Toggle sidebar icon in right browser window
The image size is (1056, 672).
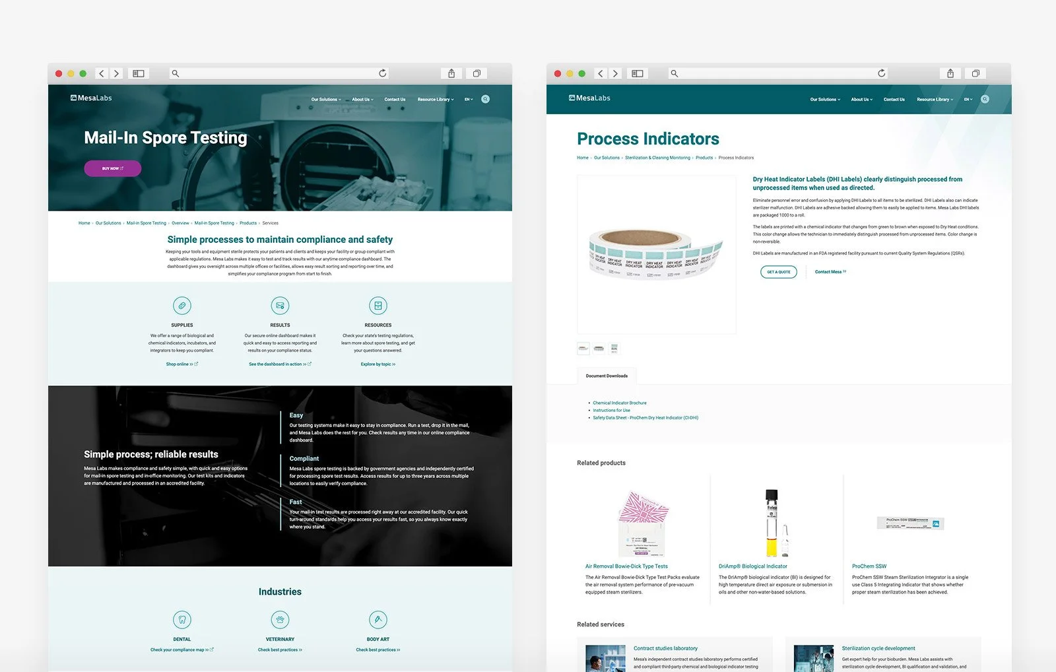click(638, 73)
